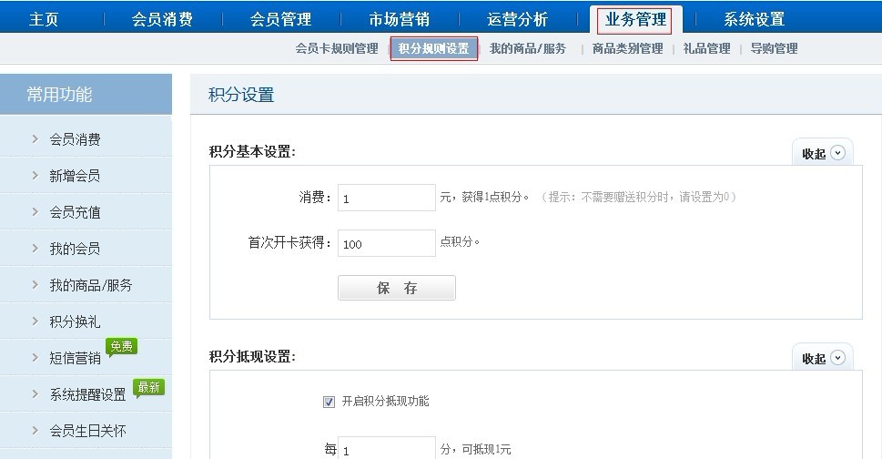This screenshot has width=882, height=459.
Task: Click the arrow icon before 新增会员
Action: pyautogui.click(x=35, y=176)
